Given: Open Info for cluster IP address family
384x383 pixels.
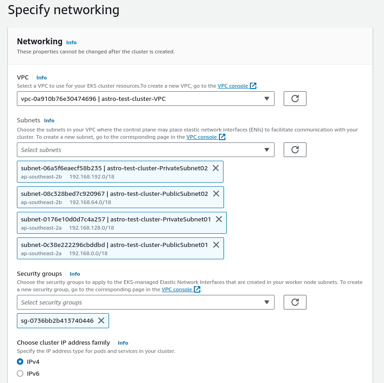Looking at the screenshot, I should pos(122,343).
